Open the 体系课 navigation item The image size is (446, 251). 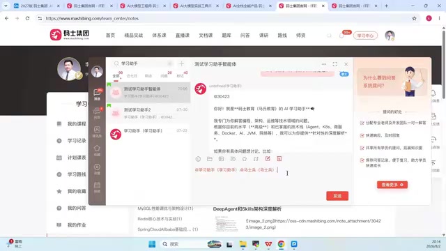159,36
